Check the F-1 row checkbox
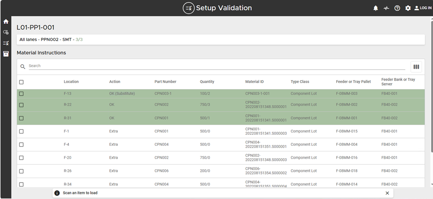Viewport: 433px width, 199px height. click(x=21, y=131)
